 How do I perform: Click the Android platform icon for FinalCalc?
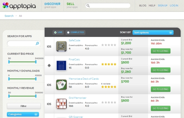(x=49, y=66)
